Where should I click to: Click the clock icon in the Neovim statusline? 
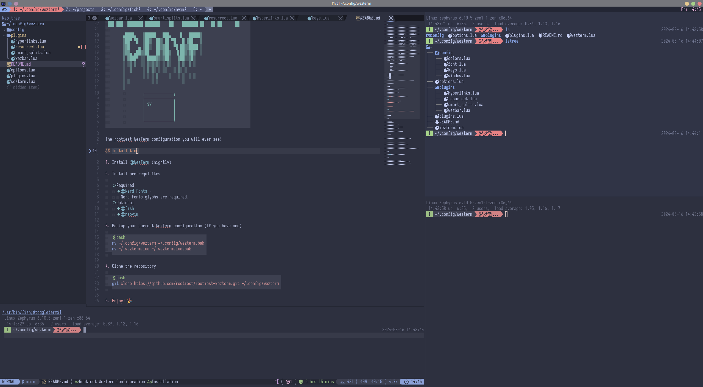pos(406,382)
